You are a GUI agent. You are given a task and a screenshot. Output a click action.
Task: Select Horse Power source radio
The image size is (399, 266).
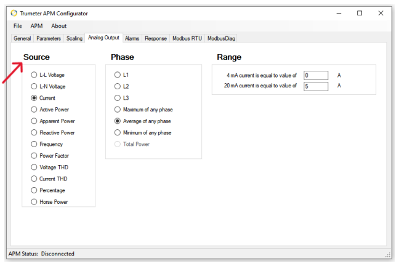[x=49, y=202]
